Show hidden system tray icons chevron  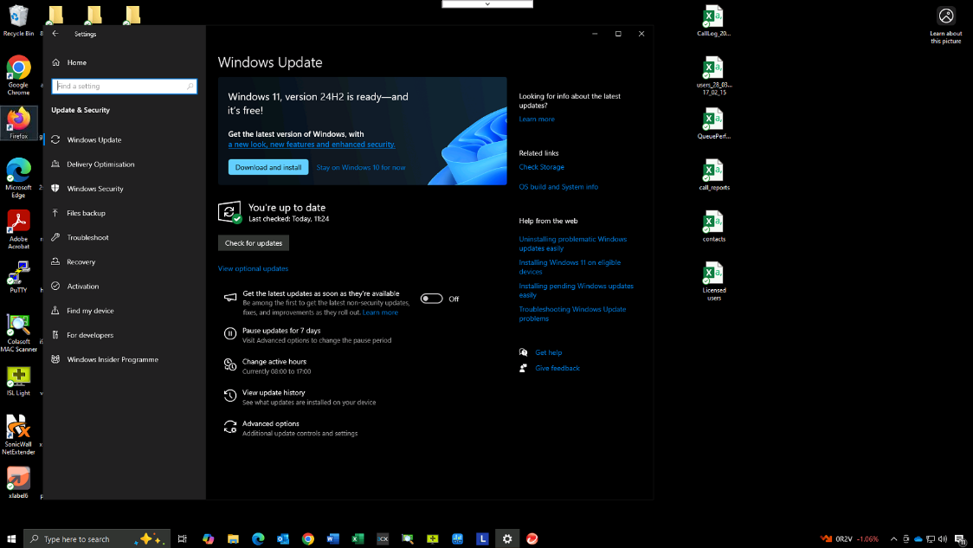click(x=893, y=538)
